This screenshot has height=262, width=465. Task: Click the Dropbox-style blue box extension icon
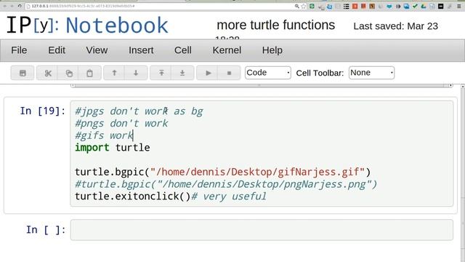(x=389, y=7)
